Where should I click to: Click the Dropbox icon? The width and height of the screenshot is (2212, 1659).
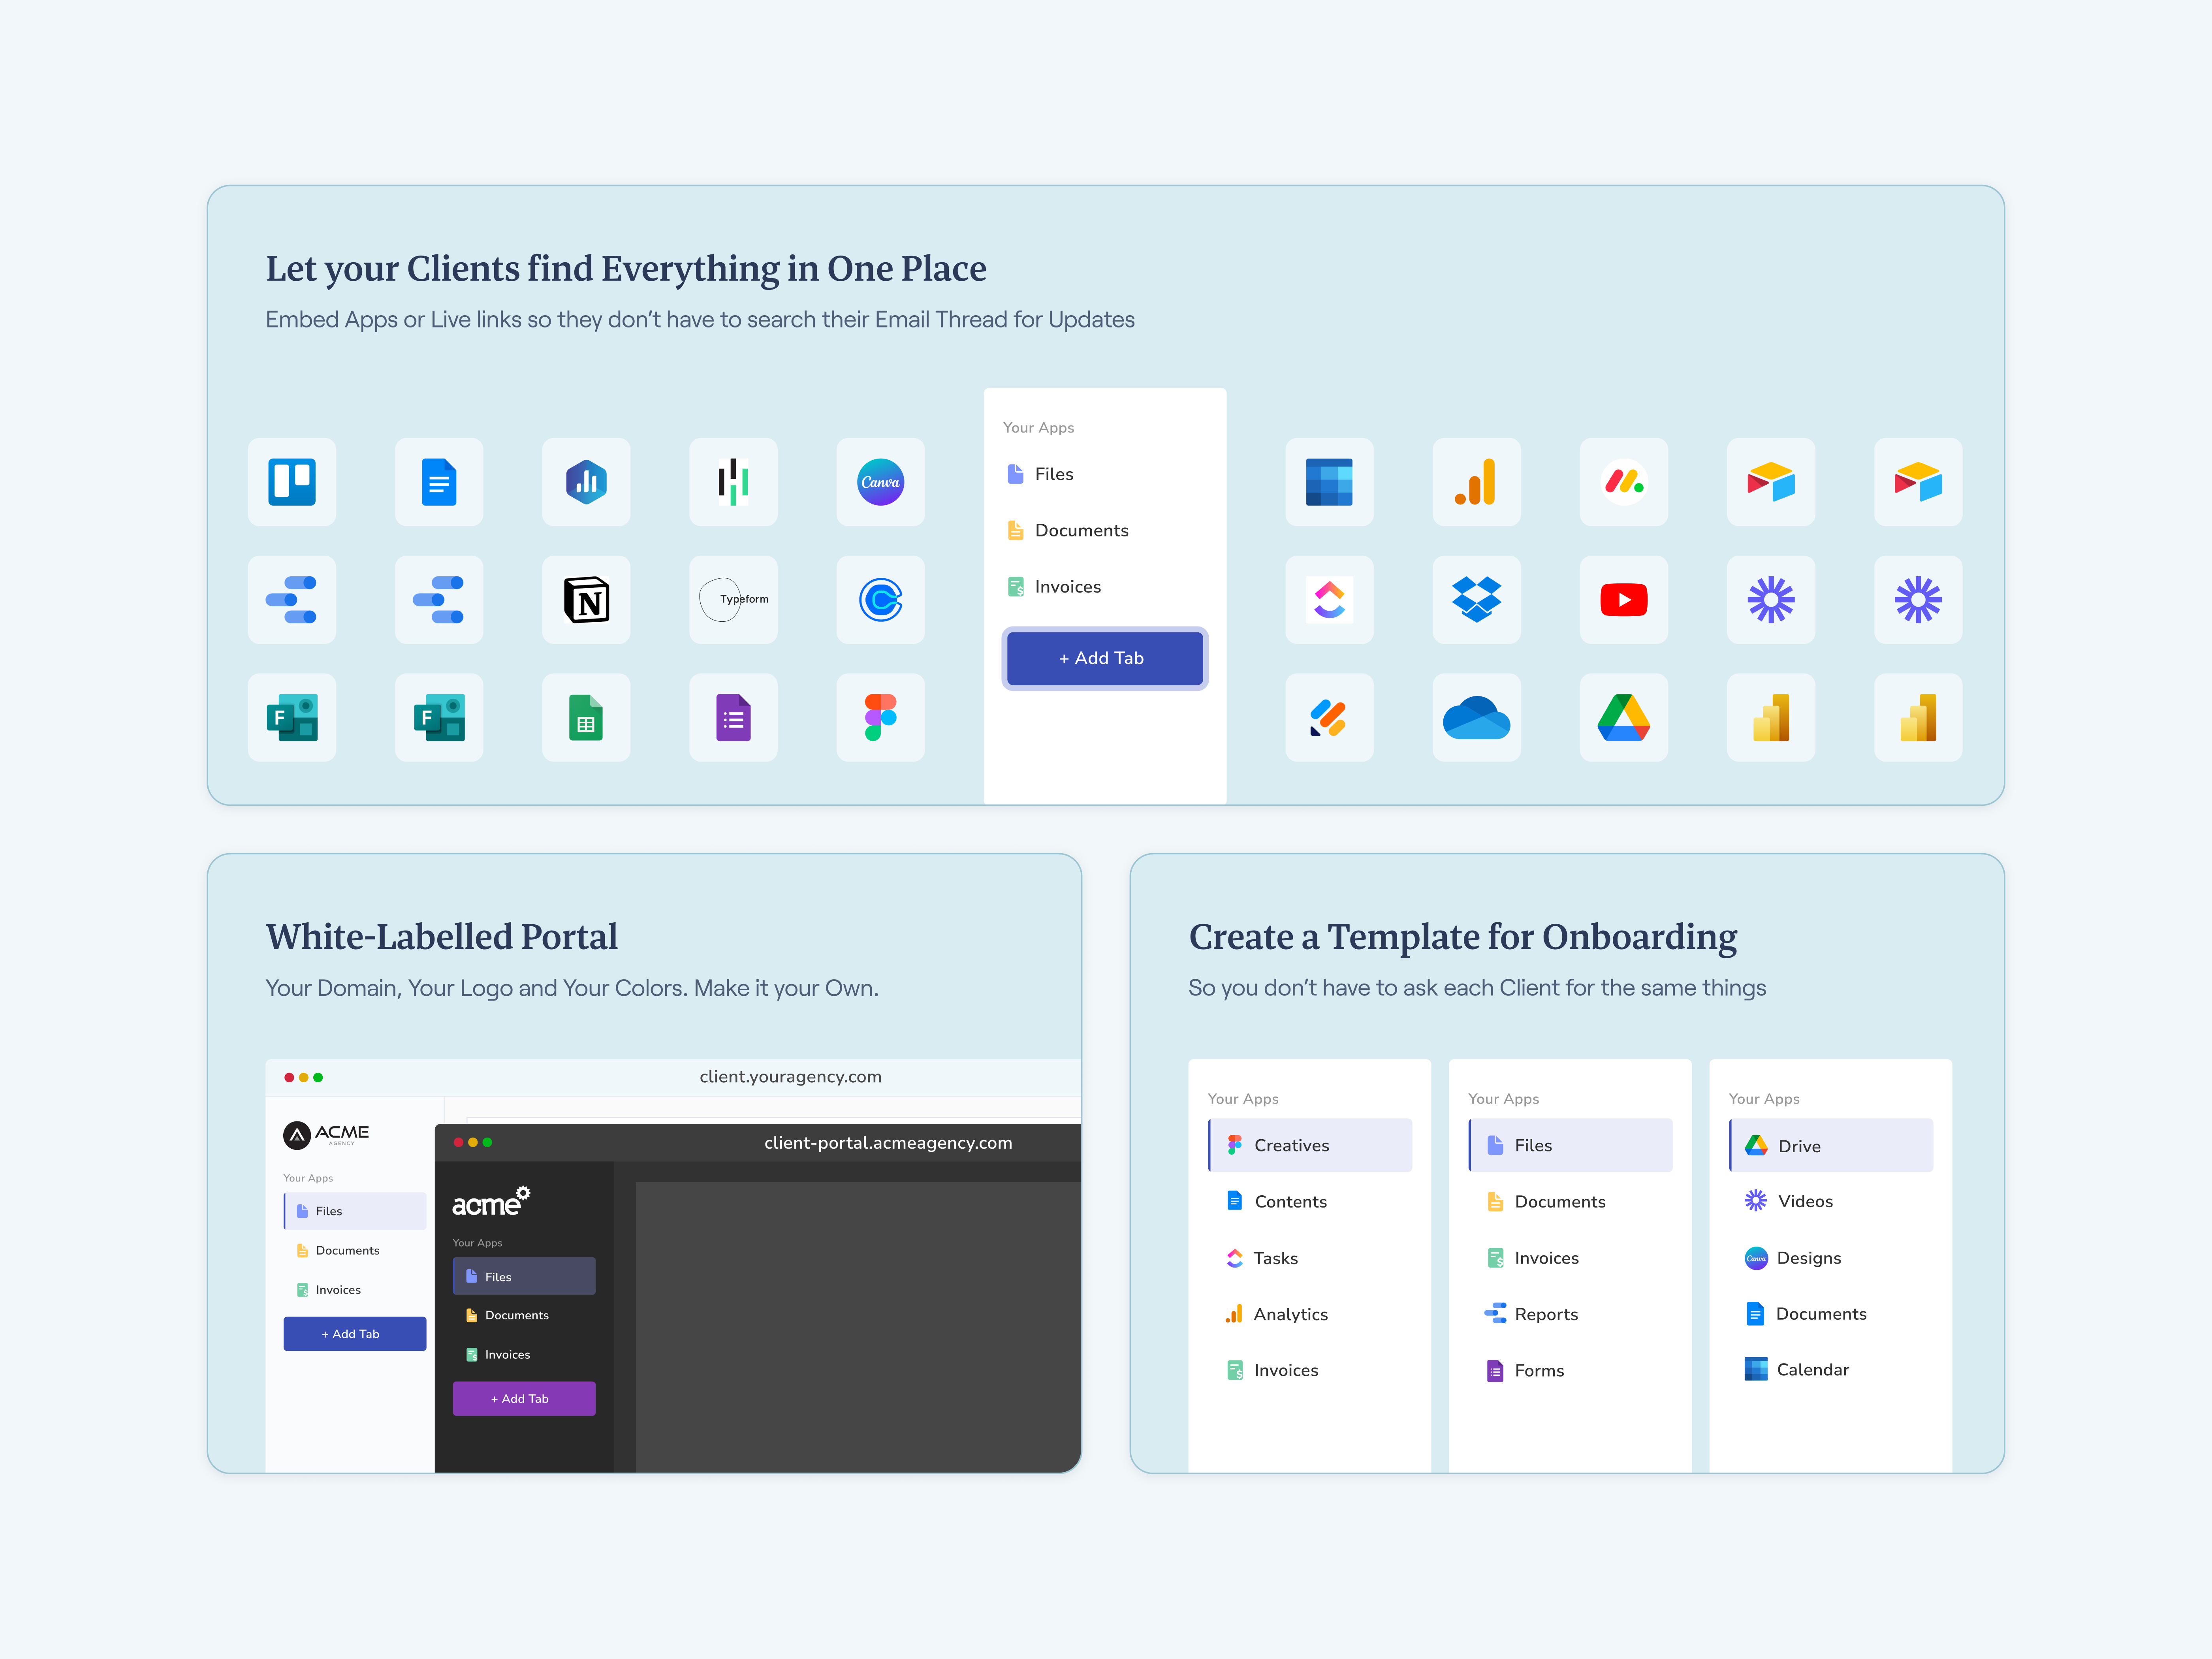1476,600
